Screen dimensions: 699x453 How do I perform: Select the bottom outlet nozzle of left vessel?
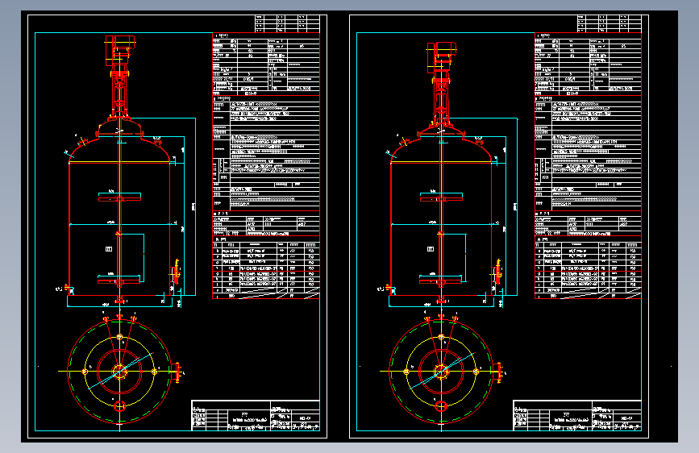click(x=119, y=299)
